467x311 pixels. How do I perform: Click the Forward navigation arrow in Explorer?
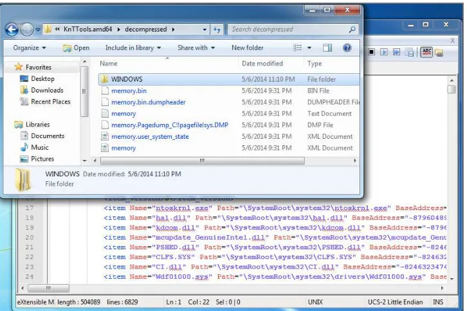(27, 30)
